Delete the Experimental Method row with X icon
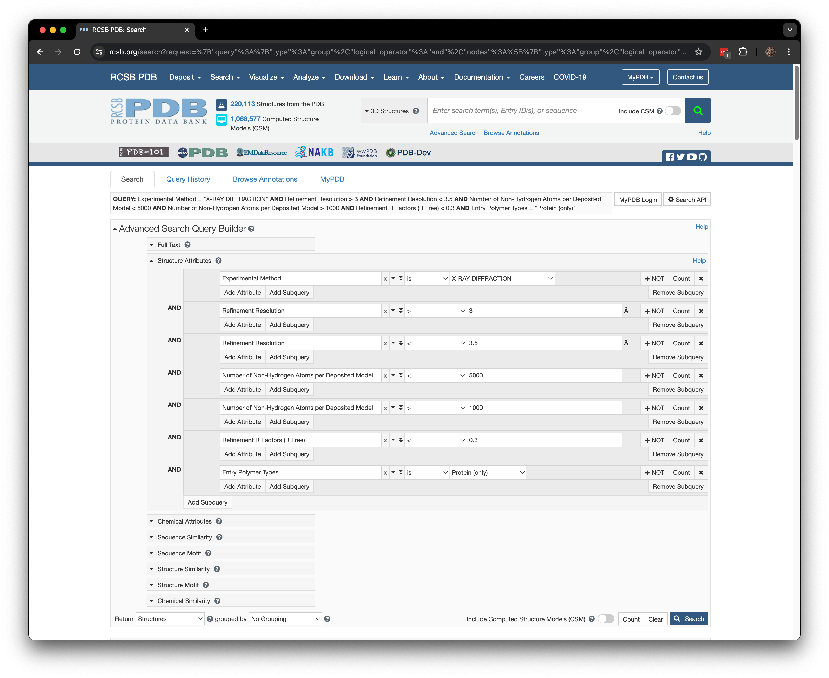Image resolution: width=829 pixels, height=678 pixels. click(701, 278)
